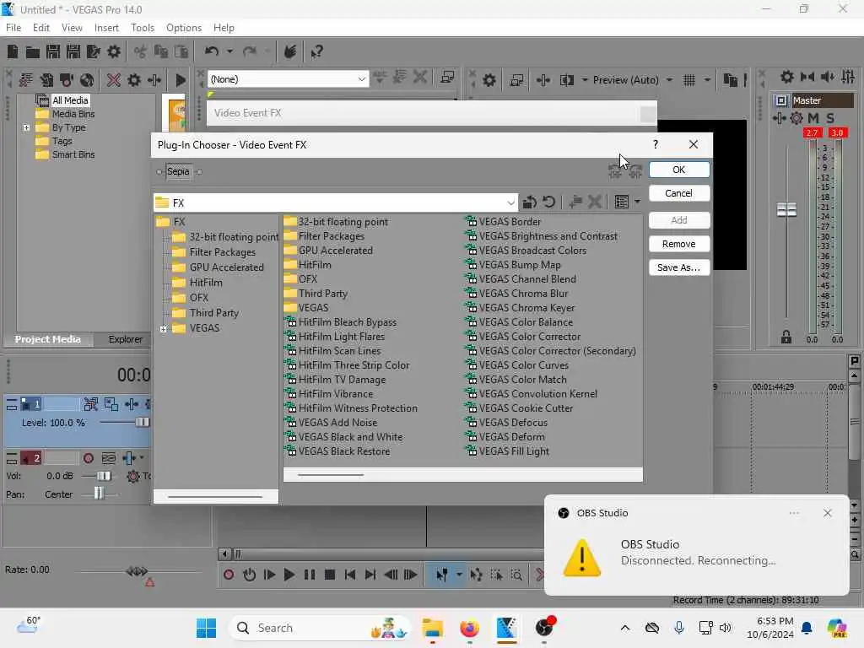Select the GPU Accelerated folder in tree
864x648 pixels.
point(226,267)
